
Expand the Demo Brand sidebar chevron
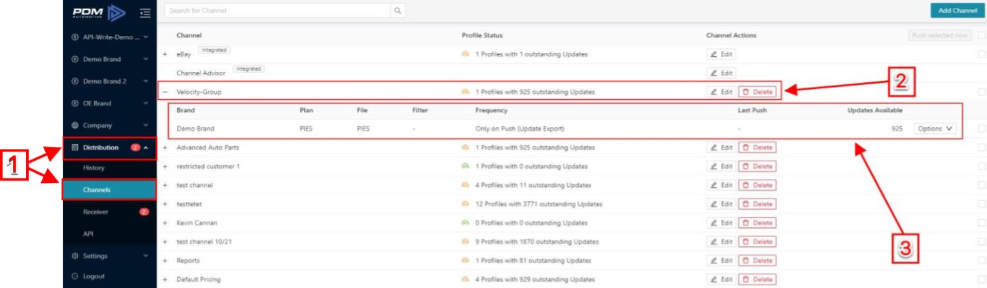pos(145,59)
